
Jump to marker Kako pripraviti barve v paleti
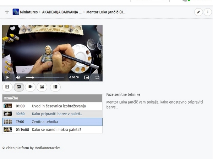coord(57,114)
